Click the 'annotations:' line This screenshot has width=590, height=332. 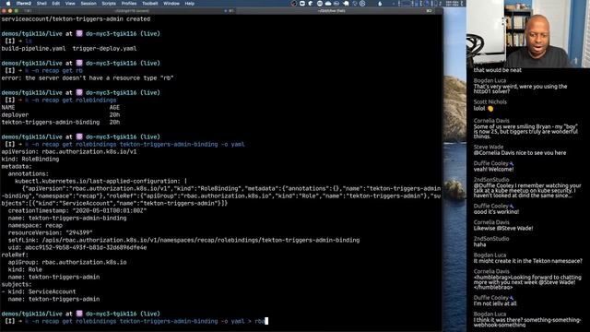tap(29, 174)
